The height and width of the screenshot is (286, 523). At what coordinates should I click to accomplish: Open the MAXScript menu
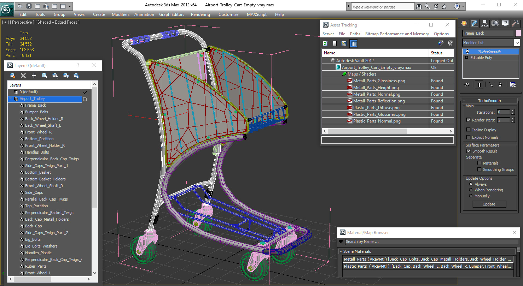257,14
